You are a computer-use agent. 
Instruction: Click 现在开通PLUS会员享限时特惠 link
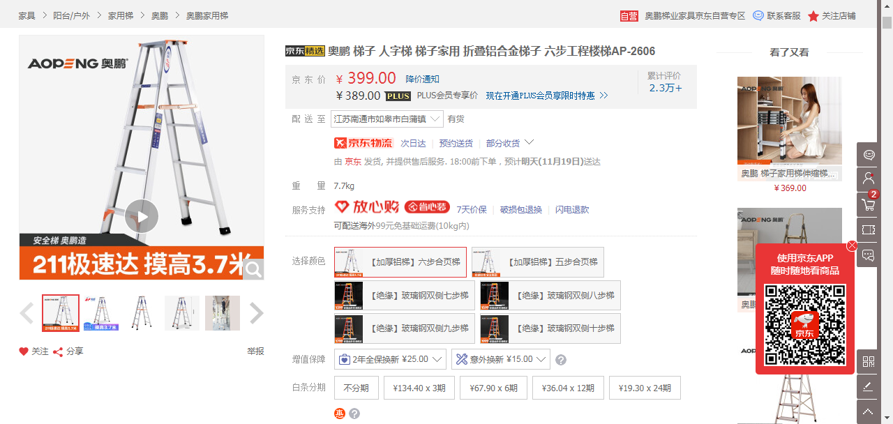[x=547, y=96]
